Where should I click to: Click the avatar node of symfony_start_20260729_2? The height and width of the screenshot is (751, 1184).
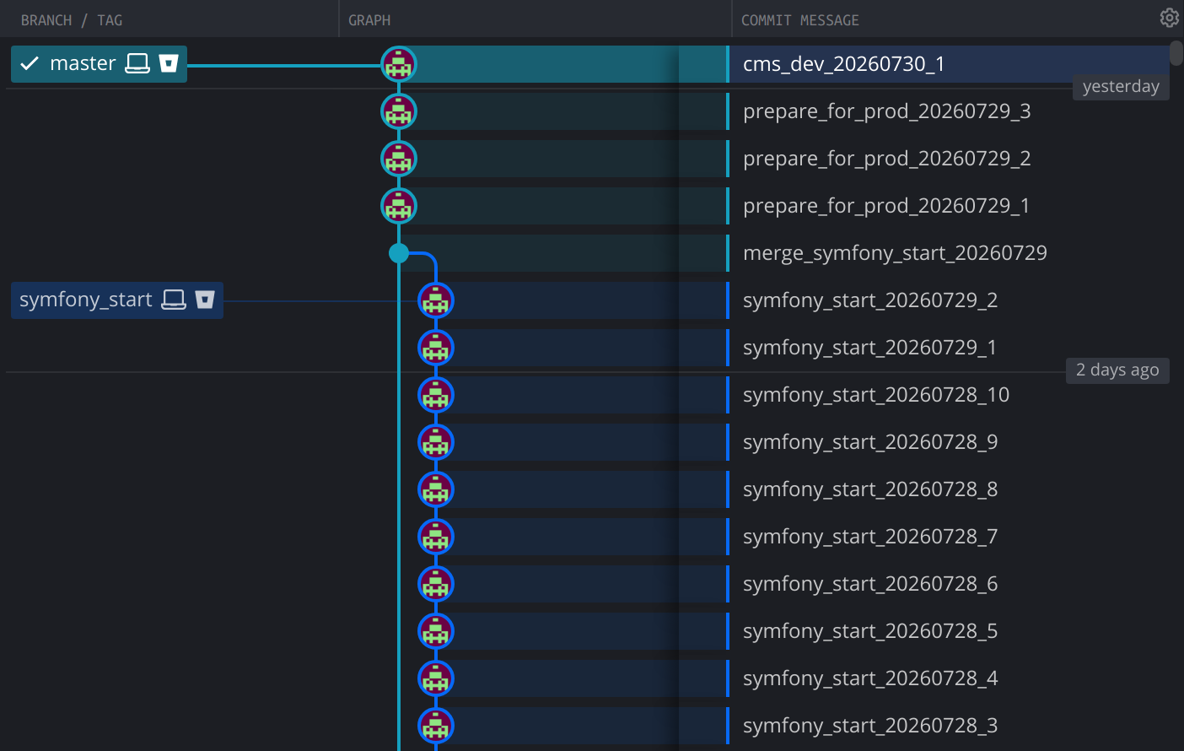point(436,300)
